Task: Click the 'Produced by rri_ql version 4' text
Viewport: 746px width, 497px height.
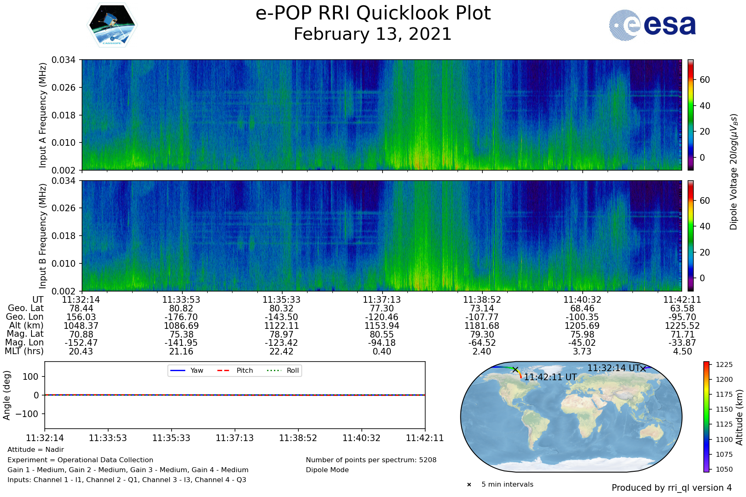Action: tap(671, 488)
